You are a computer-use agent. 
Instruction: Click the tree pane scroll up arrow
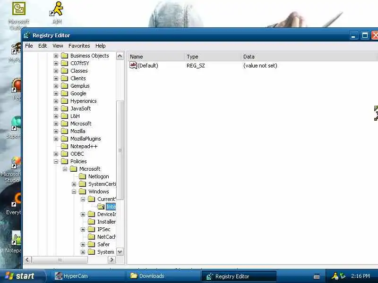pos(120,56)
